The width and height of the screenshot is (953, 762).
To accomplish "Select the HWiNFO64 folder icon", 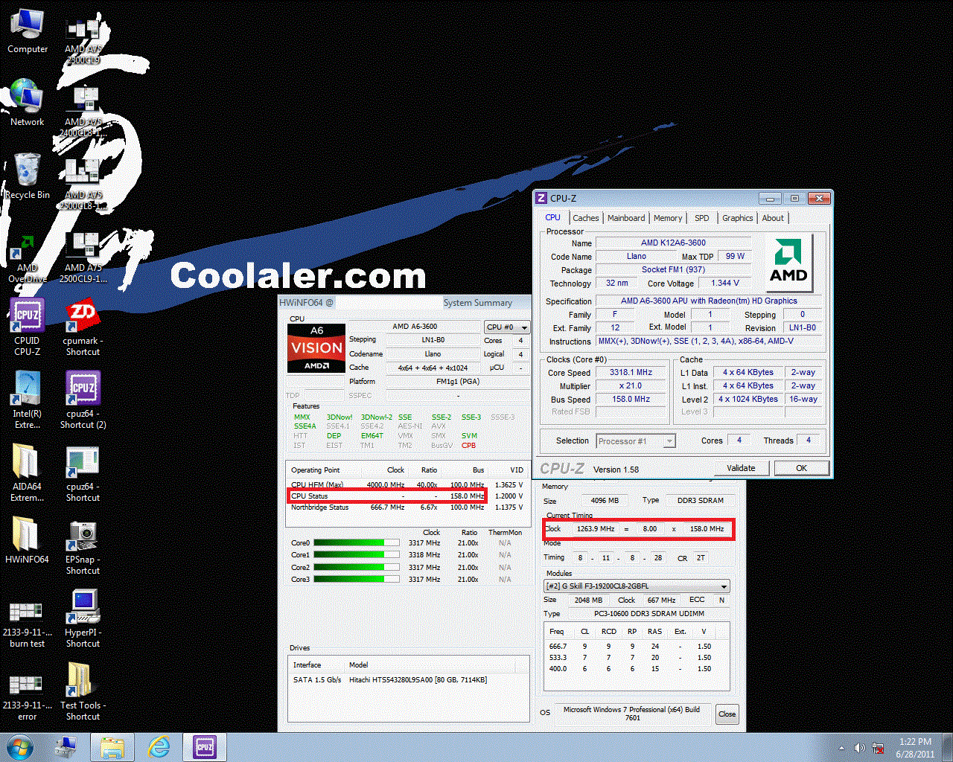I will [x=28, y=541].
